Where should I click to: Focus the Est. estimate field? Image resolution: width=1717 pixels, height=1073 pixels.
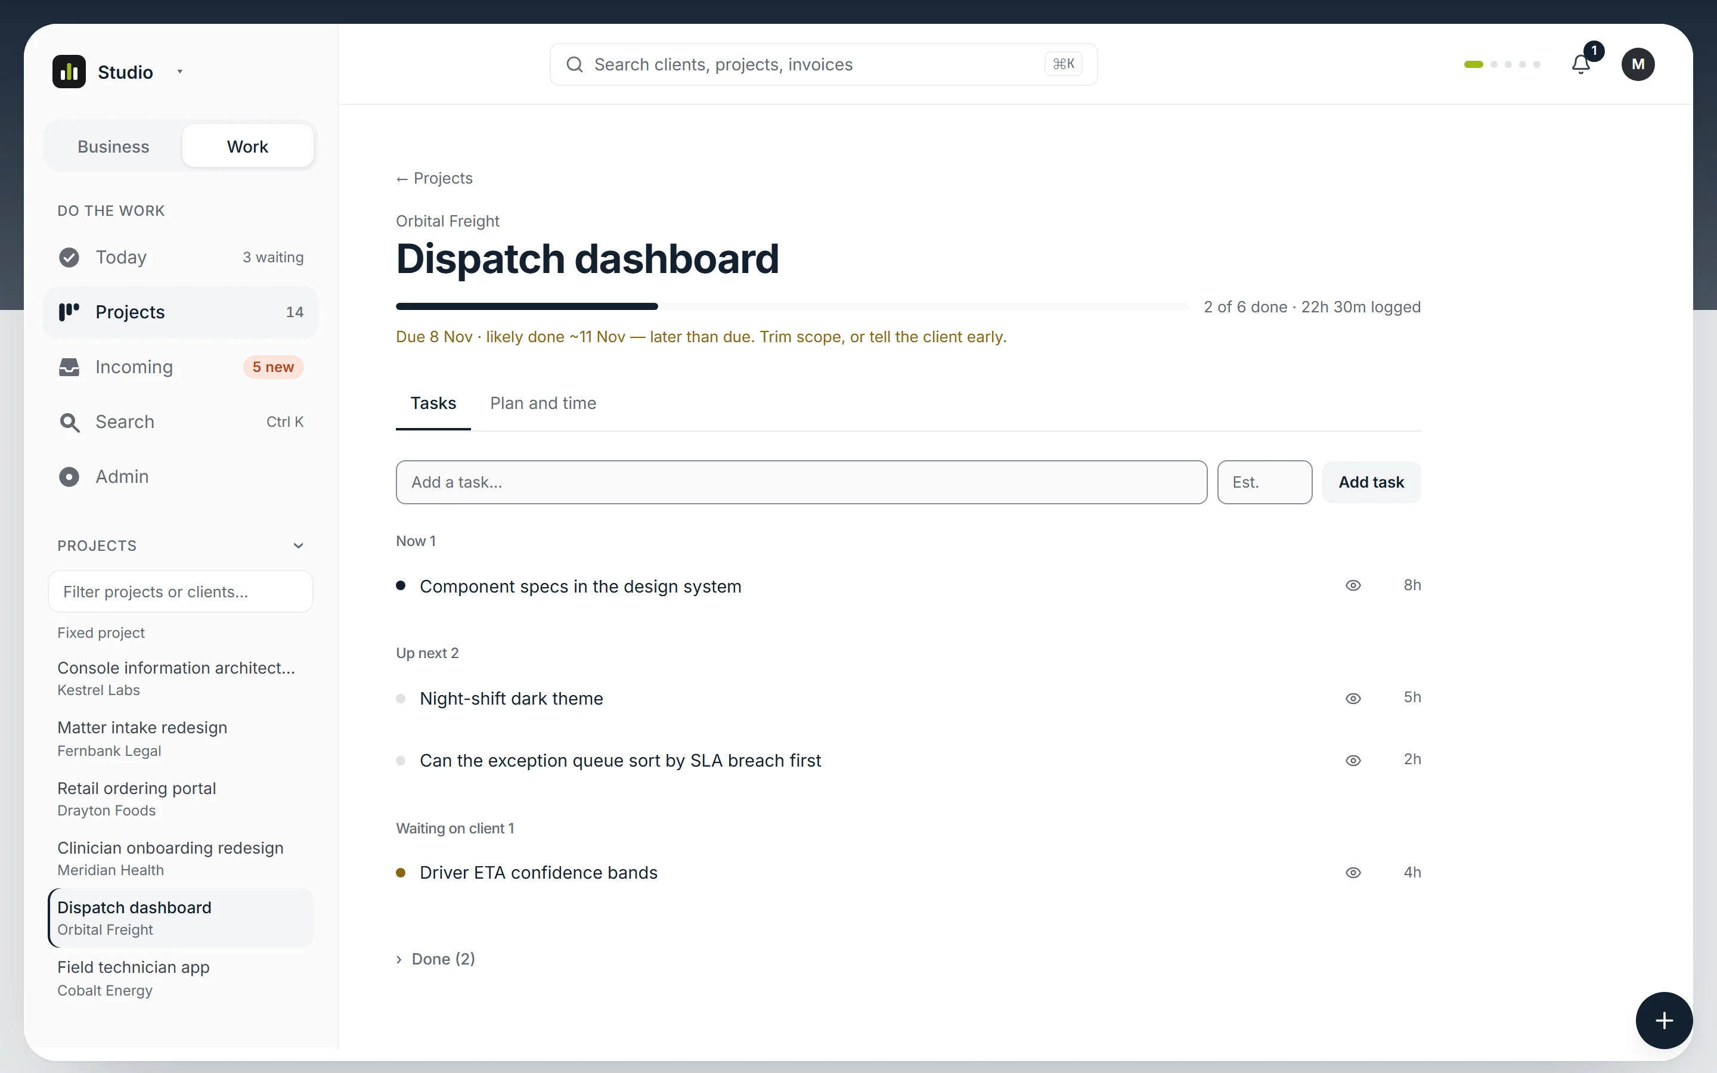pyautogui.click(x=1264, y=483)
